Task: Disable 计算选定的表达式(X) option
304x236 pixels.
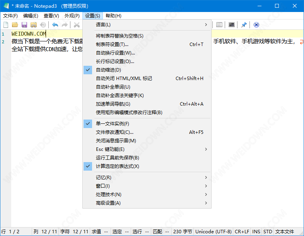Action: tap(117, 166)
